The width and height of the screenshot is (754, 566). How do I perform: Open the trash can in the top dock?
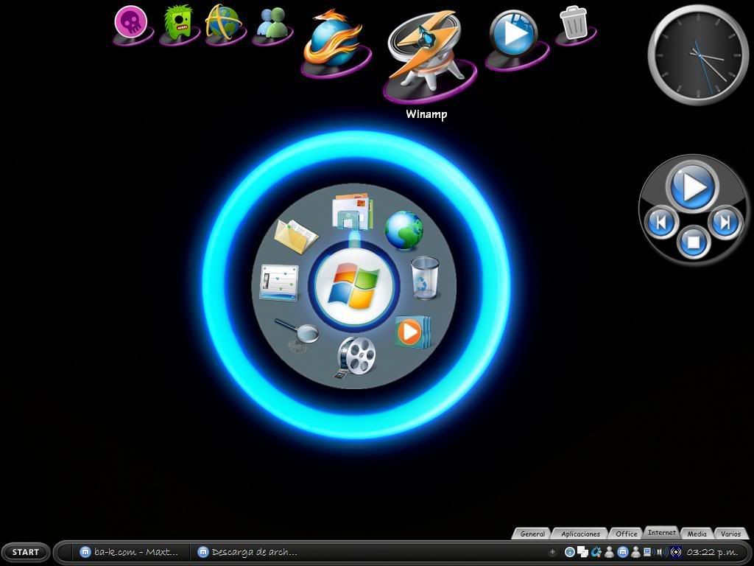point(574,22)
